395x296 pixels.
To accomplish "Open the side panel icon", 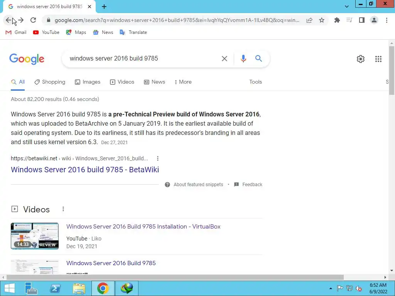I will (x=362, y=20).
